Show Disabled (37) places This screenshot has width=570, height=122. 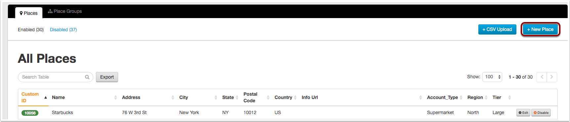[63, 30]
